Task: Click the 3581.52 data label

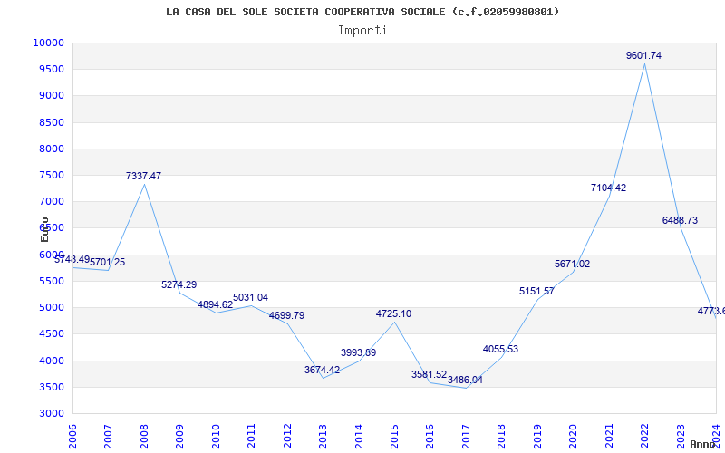Action: tap(429, 374)
